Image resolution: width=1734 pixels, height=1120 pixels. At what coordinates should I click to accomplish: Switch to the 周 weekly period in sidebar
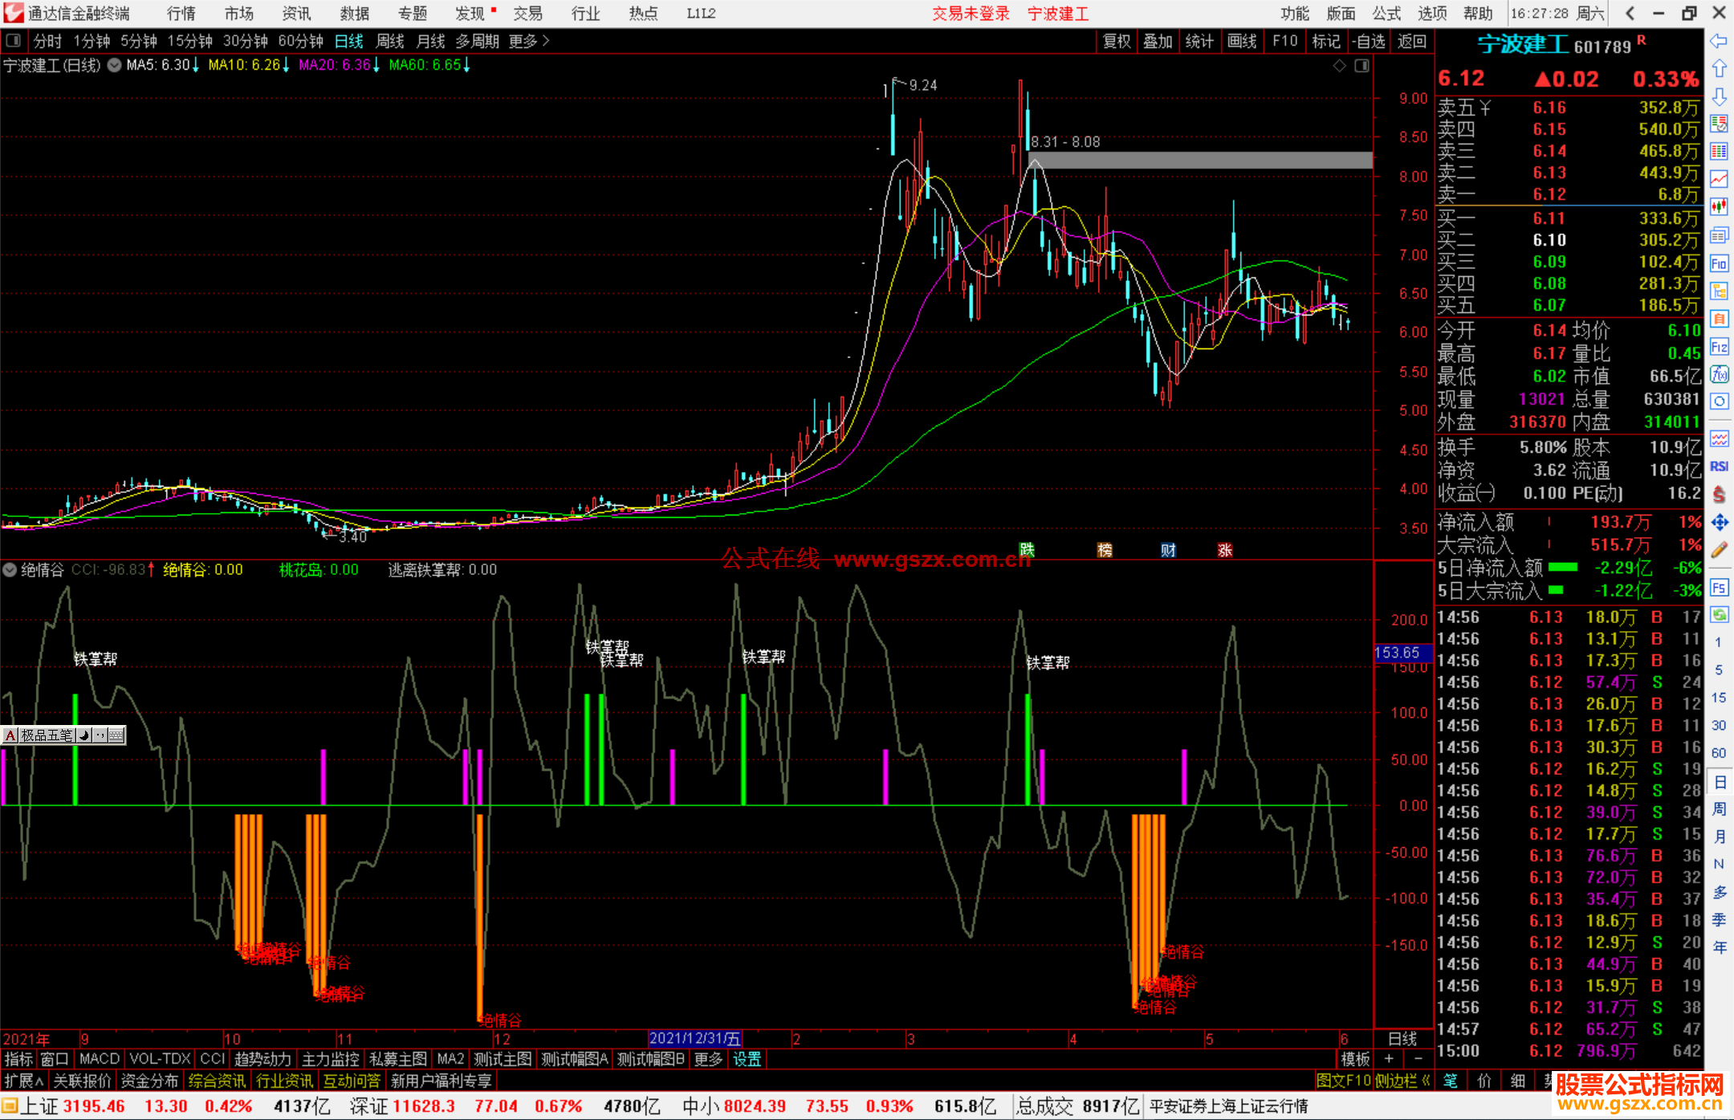1719,808
